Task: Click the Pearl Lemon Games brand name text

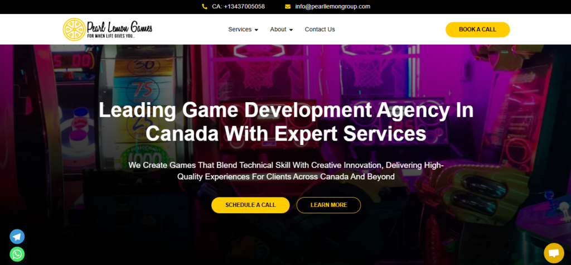Action: point(119,26)
